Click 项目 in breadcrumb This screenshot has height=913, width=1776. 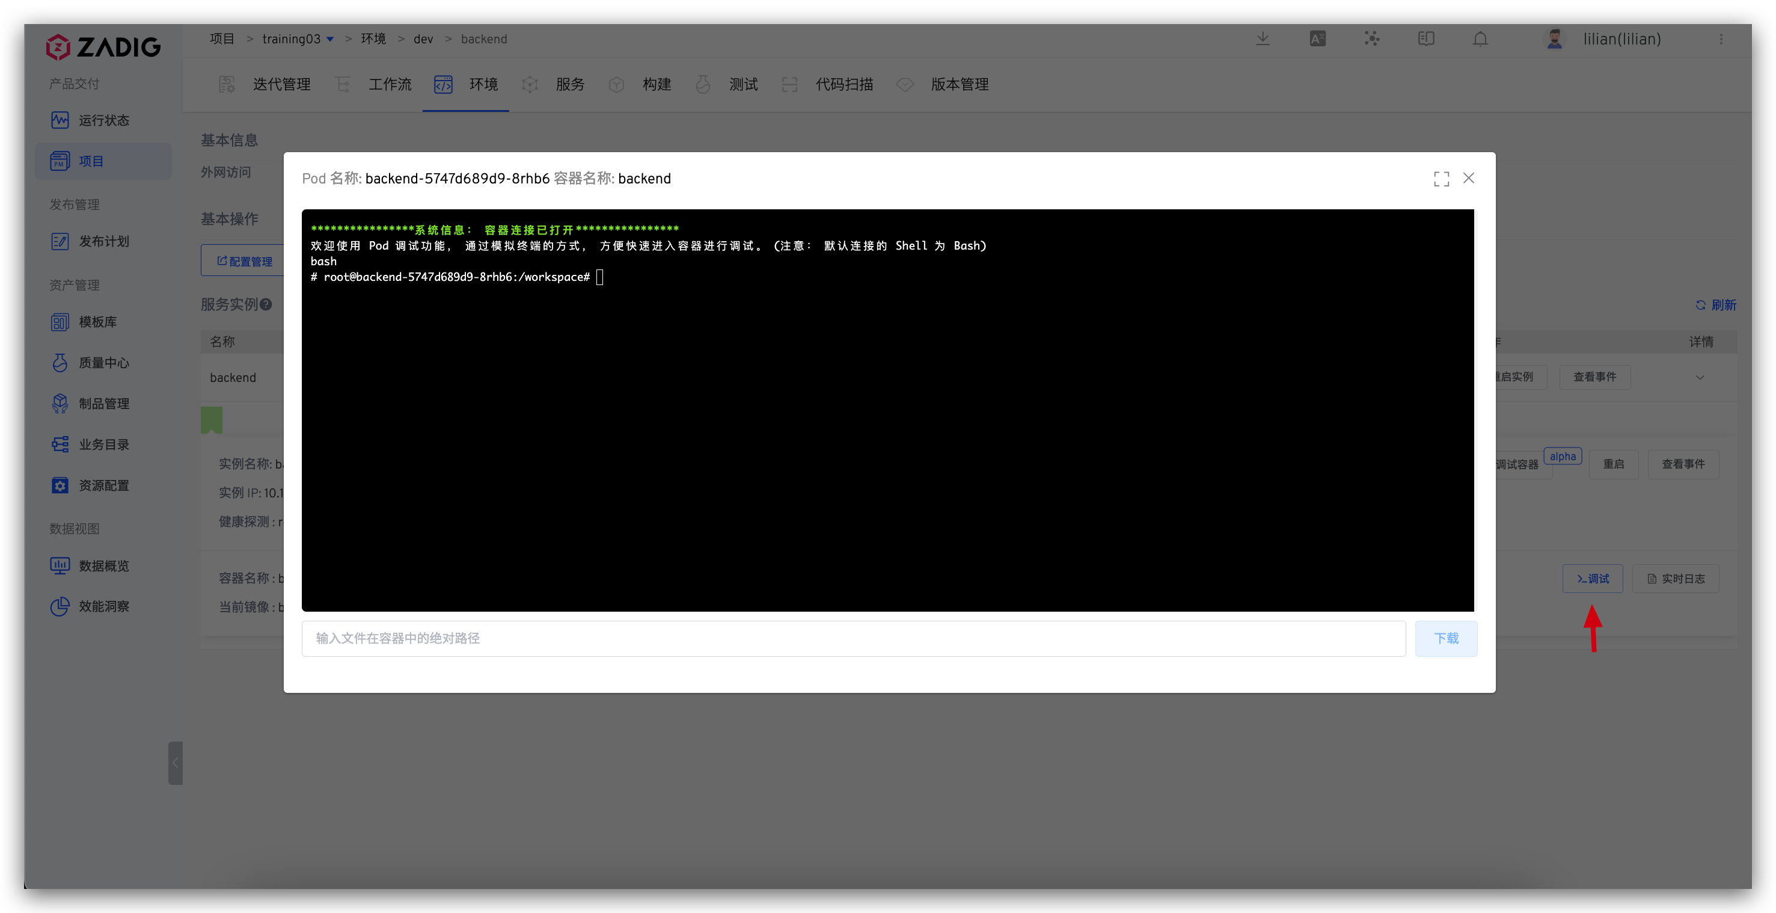[222, 38]
